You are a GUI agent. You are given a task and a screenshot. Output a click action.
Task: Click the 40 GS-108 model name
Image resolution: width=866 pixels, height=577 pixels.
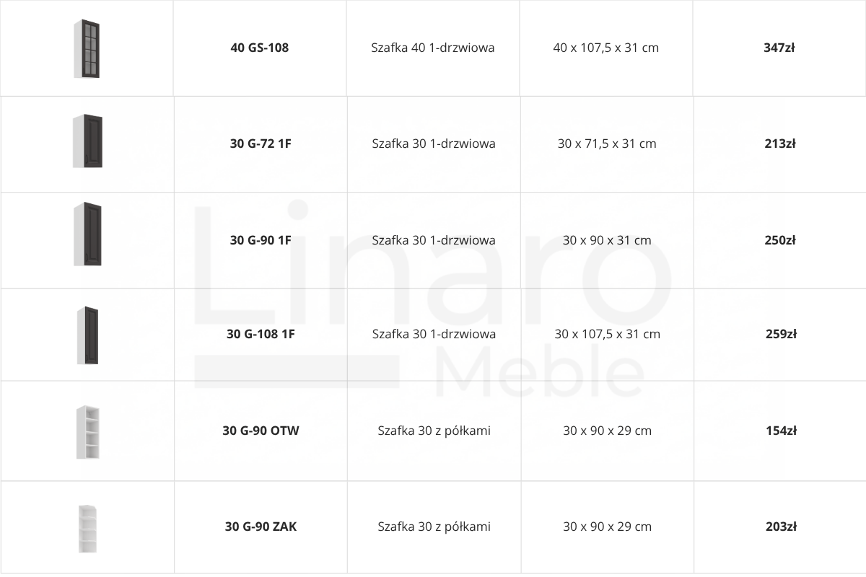[x=260, y=48]
